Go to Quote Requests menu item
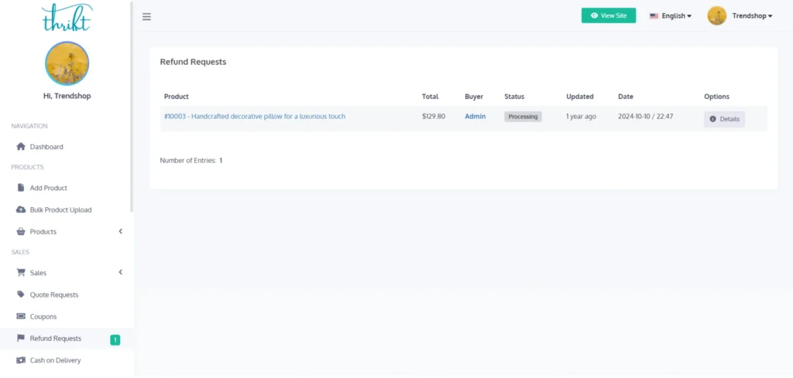 pos(53,295)
